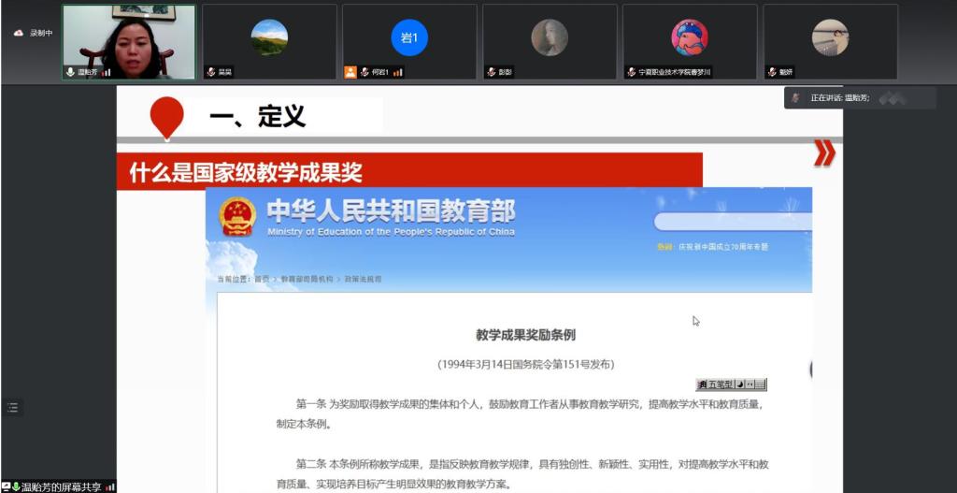Toggle the IME punctuation mode button
Viewport: 957px width, 493px height.
(750, 384)
